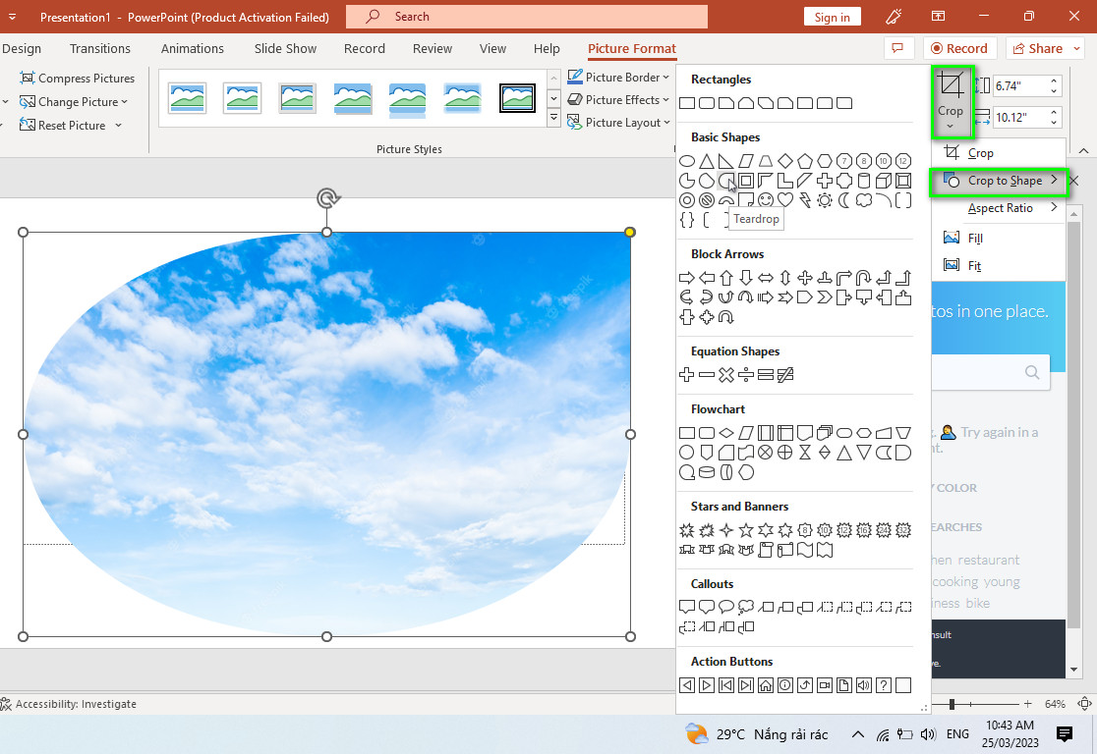The width and height of the screenshot is (1097, 754).
Task: Pick the Home action button shape
Action: [x=766, y=685]
